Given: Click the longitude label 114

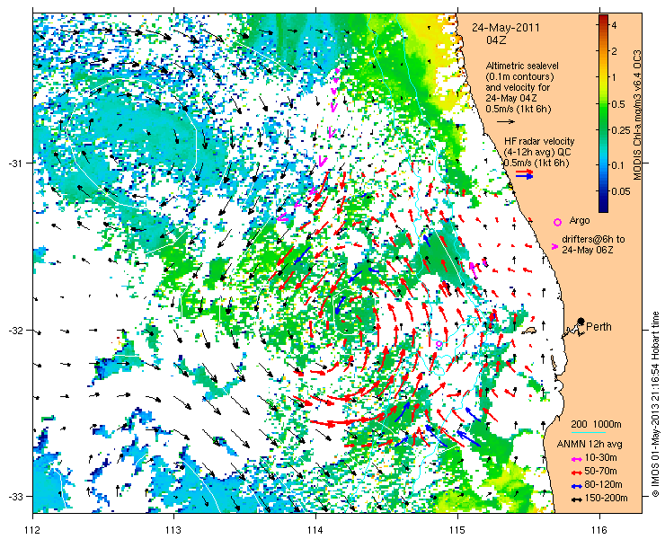Looking at the screenshot, I should 315,530.
